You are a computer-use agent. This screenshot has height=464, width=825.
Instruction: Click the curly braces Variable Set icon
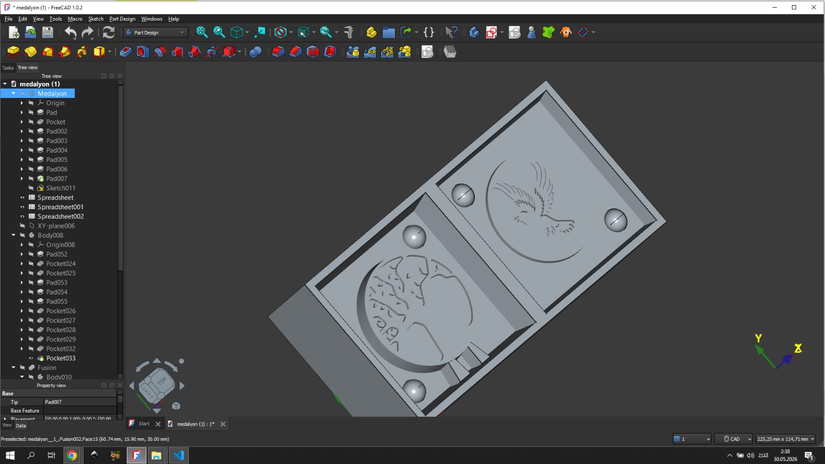[428, 32]
